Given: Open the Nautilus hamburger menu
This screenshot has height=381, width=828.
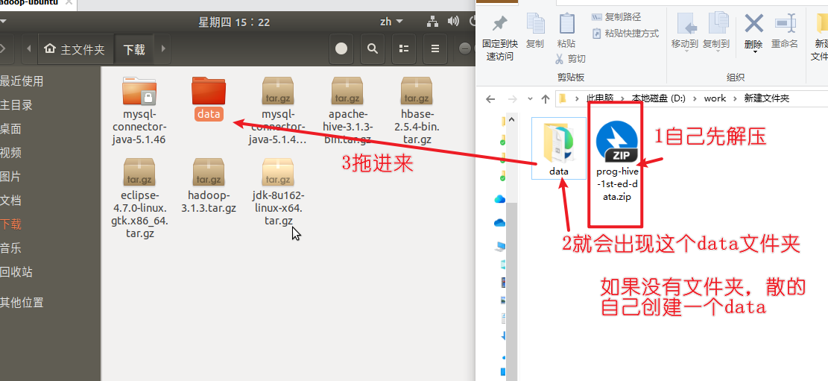Looking at the screenshot, I should [x=434, y=49].
